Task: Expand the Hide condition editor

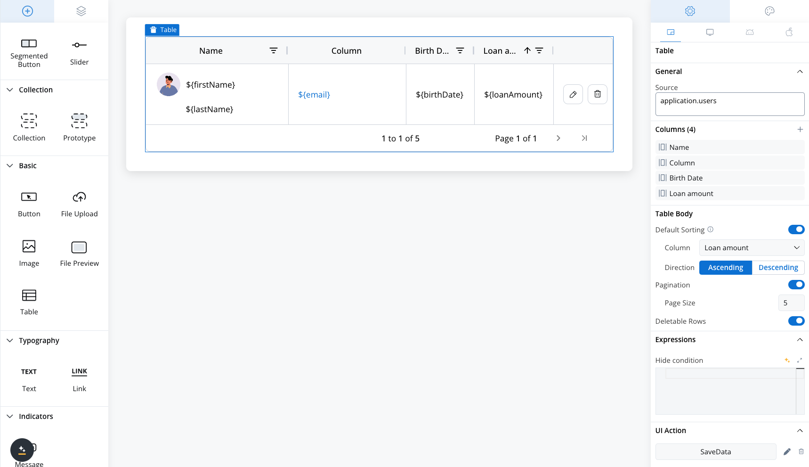Action: 800,360
